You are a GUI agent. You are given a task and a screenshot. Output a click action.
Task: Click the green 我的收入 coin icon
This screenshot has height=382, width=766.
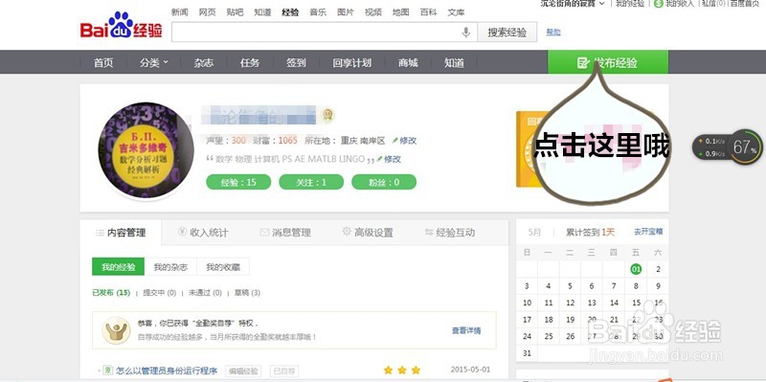pos(658,4)
